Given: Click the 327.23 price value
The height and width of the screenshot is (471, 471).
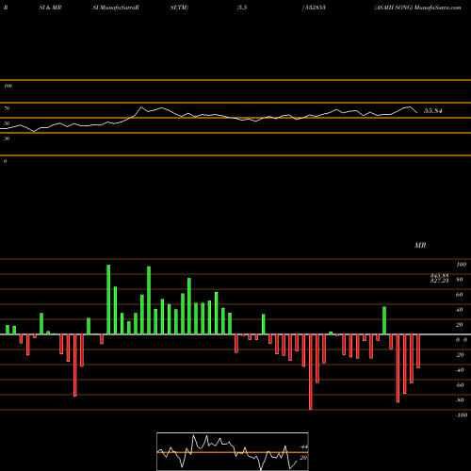Looking at the screenshot, I should (439, 281).
